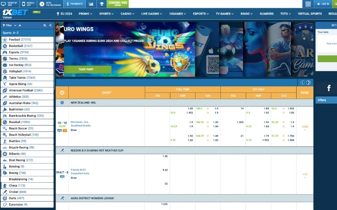Screen dimensions: 337x210
Task: Expand the Bingo dropdown menu
Action: click(x=246, y=14)
